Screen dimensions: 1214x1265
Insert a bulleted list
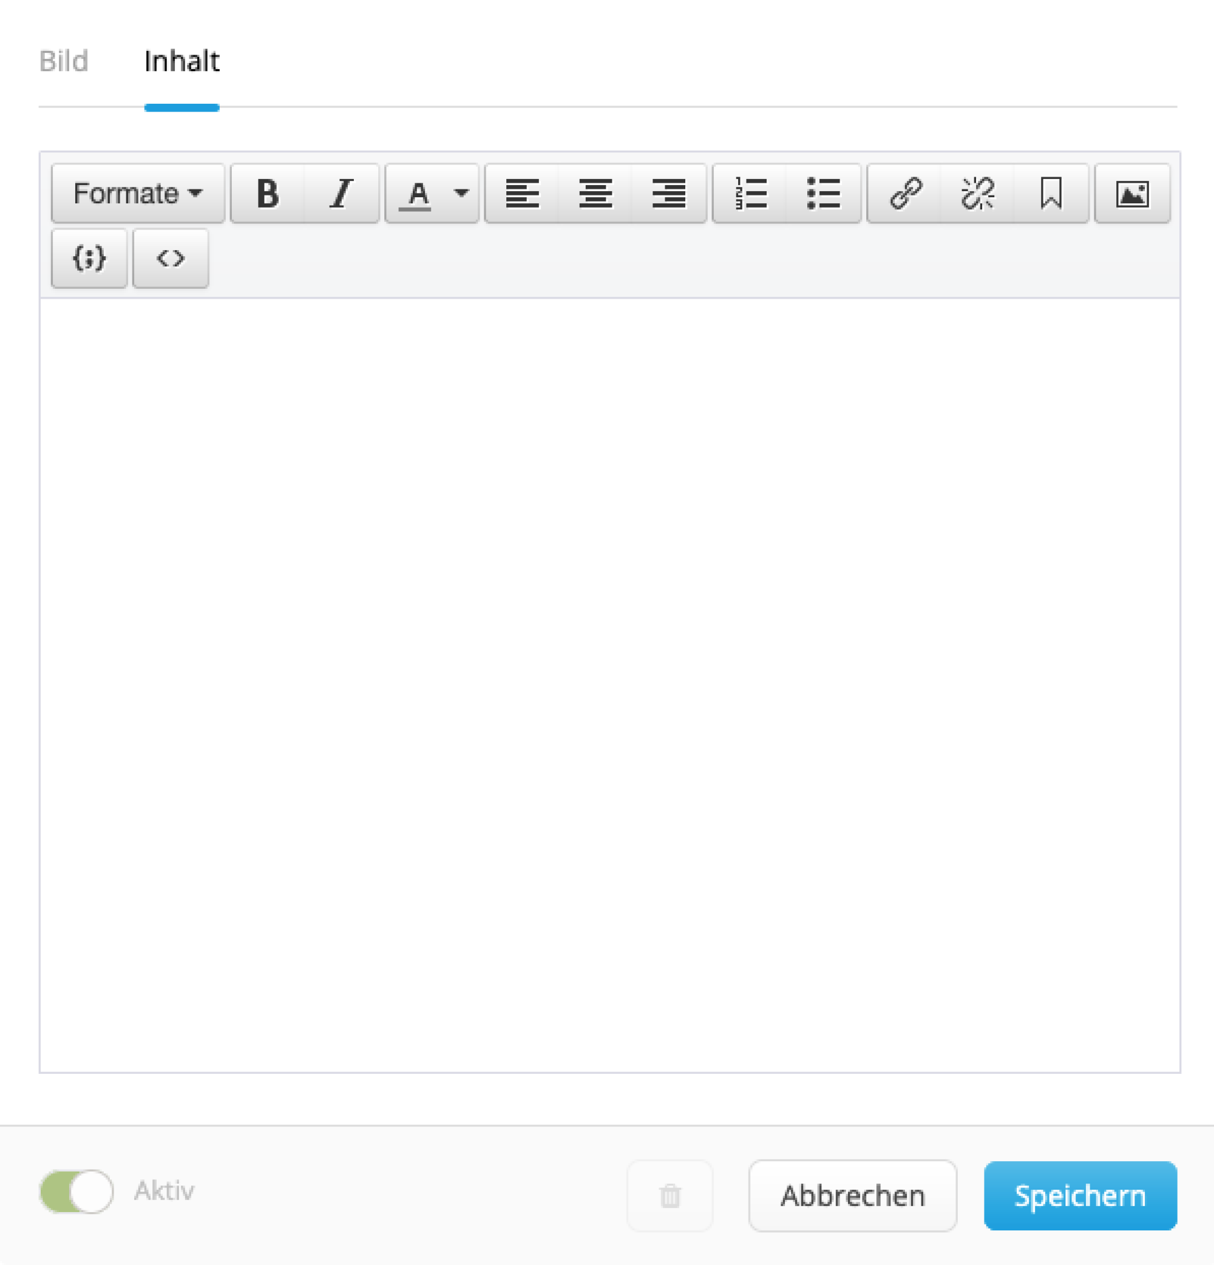tap(824, 194)
